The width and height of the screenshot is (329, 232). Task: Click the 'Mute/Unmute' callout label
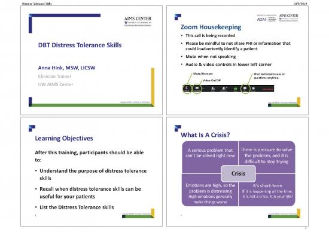pyautogui.click(x=203, y=74)
